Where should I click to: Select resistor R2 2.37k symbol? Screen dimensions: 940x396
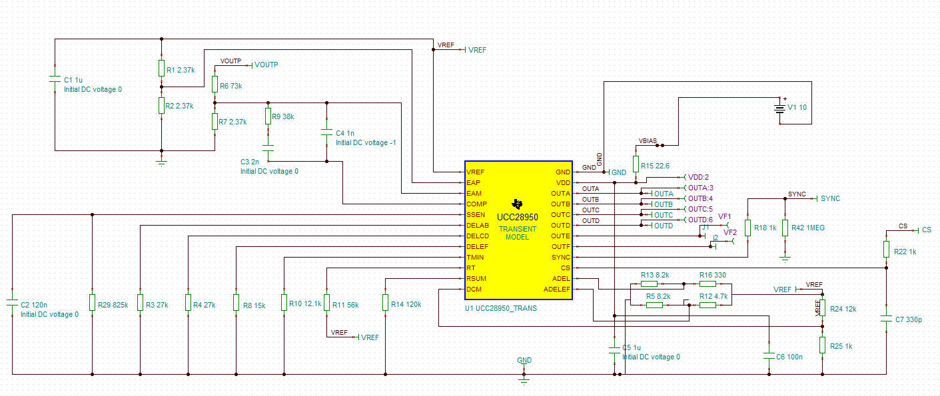(x=161, y=105)
